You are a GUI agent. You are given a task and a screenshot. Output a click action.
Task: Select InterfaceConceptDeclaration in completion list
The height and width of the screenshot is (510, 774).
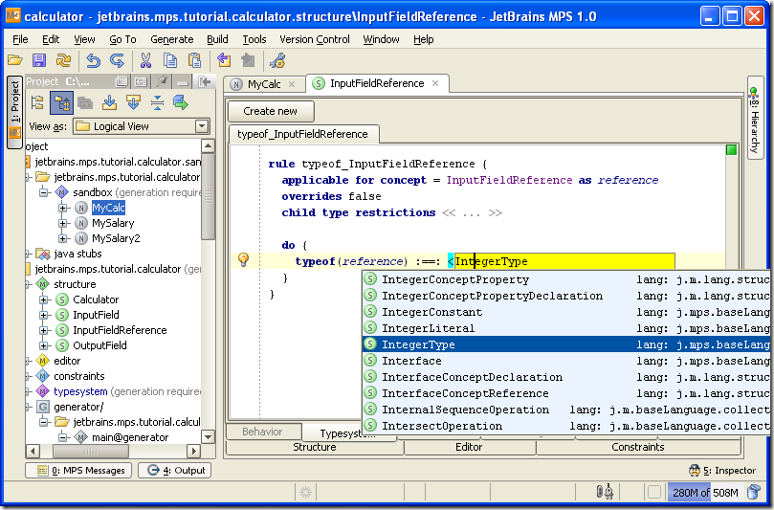[566, 377]
